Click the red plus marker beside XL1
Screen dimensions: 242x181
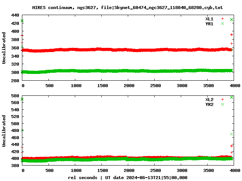pyautogui.click(x=222, y=19)
